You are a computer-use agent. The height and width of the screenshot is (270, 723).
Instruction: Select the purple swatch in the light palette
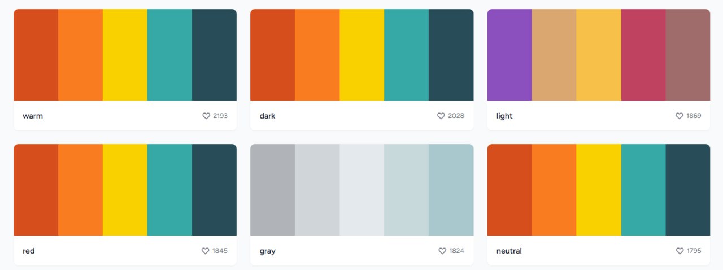[509, 55]
